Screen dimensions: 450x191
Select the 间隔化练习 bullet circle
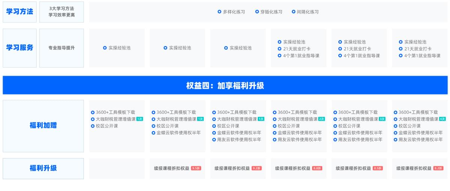(x=294, y=12)
